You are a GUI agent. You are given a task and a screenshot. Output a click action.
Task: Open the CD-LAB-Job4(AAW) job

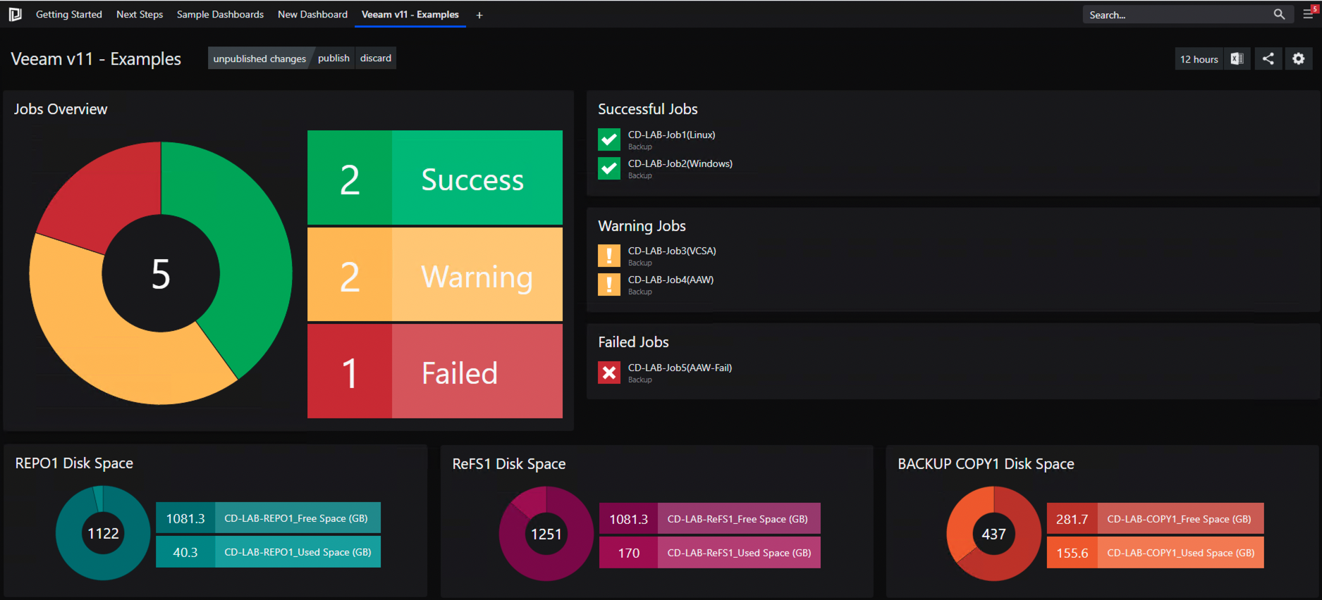click(671, 280)
